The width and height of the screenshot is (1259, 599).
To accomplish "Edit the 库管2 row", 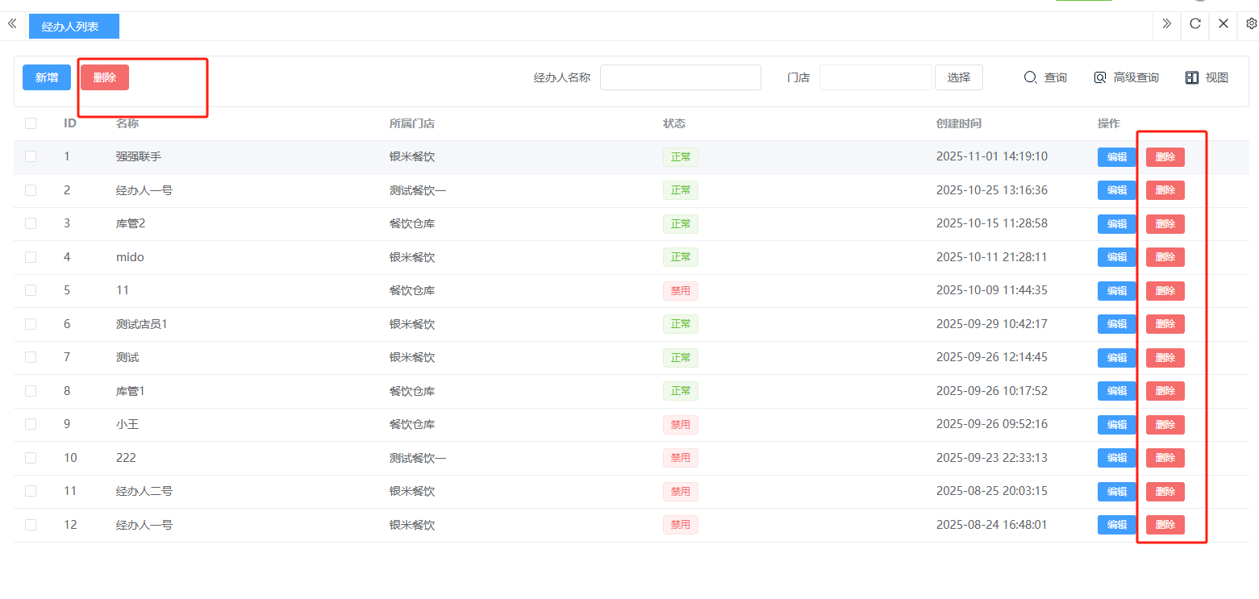I will [1116, 224].
